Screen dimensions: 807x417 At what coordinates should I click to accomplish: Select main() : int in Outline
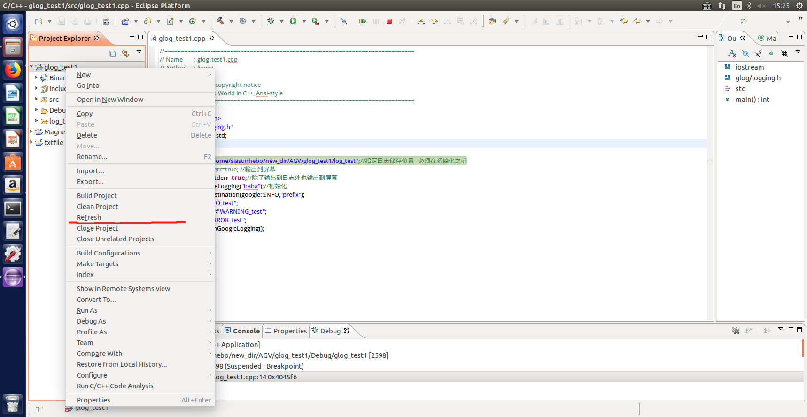[x=752, y=100]
